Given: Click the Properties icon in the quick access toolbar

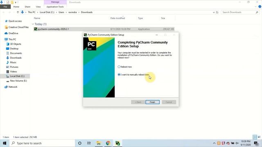Looking at the screenshot, I should (x=8, y=2).
